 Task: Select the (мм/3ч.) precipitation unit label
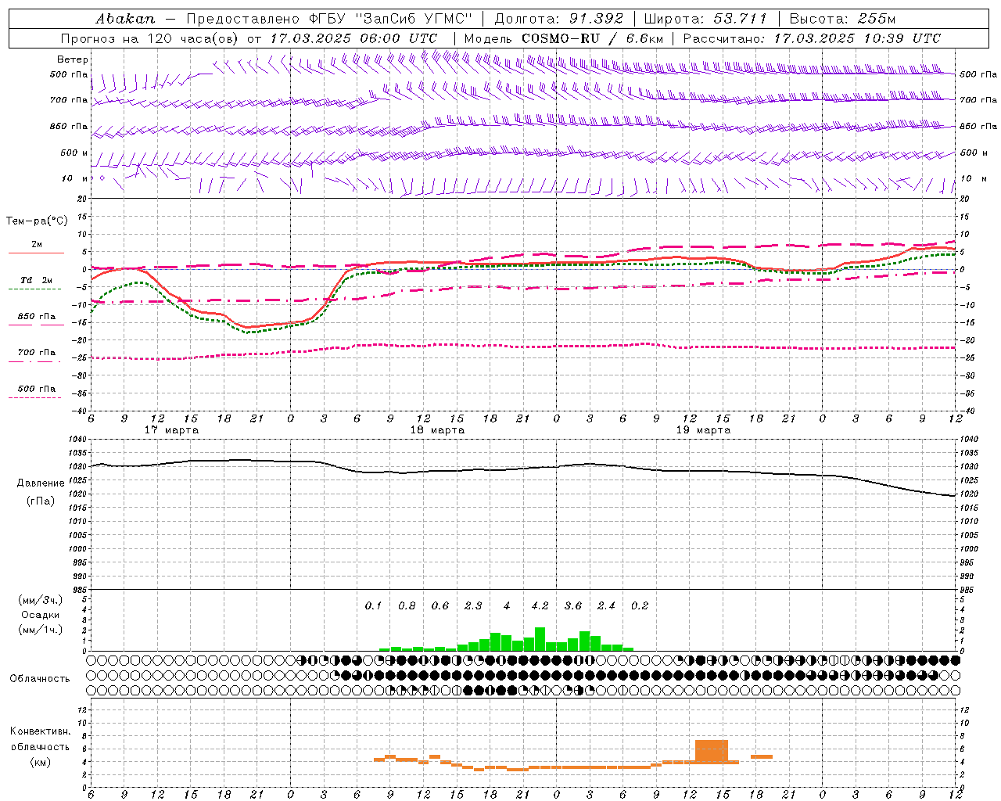41,601
